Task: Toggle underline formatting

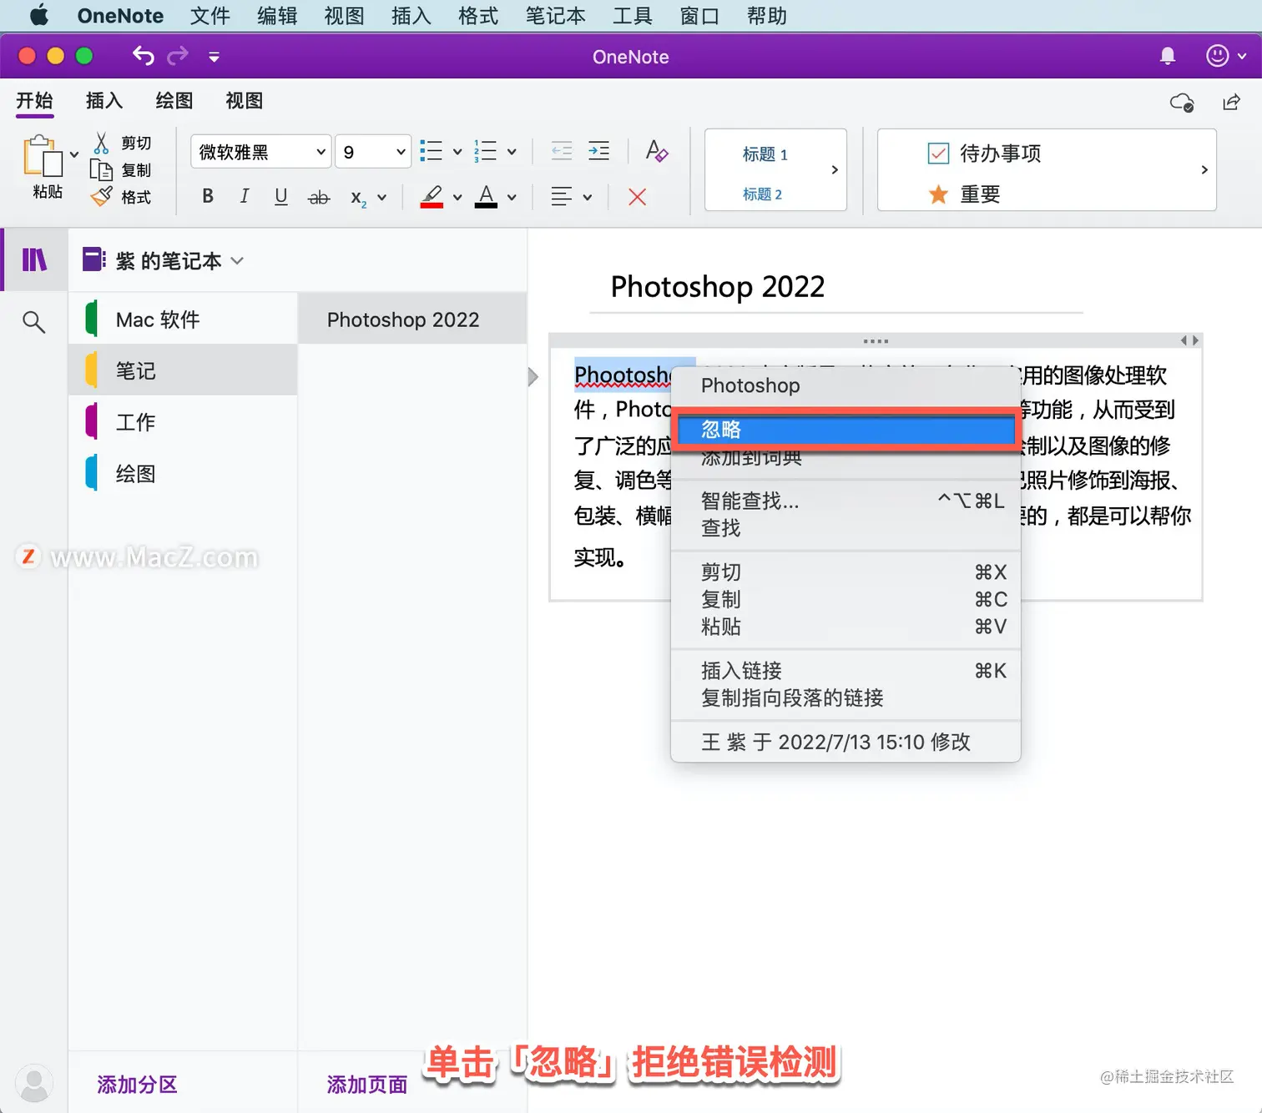Action: [x=281, y=197]
